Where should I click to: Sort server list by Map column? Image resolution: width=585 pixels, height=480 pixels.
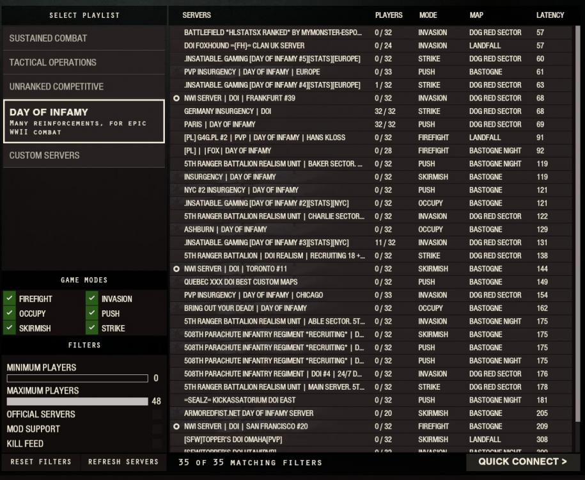point(476,15)
